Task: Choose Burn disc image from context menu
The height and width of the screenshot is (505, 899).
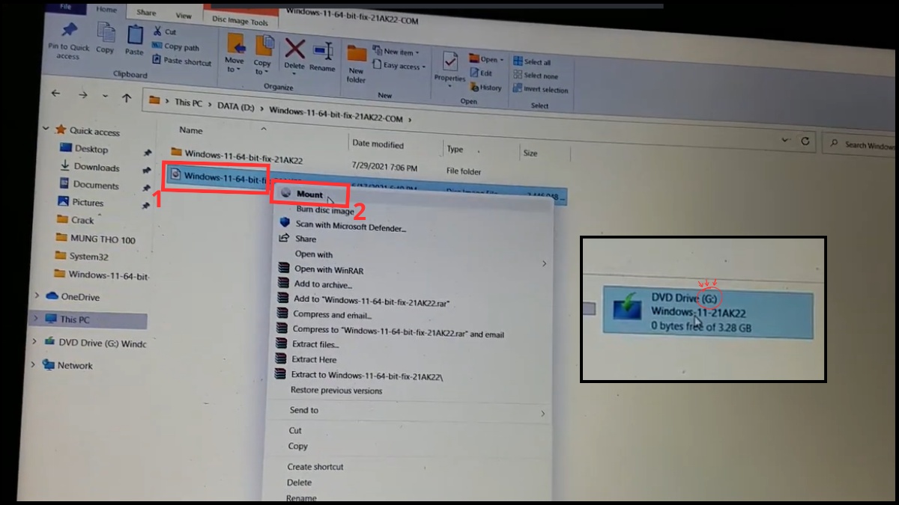Action: (324, 210)
